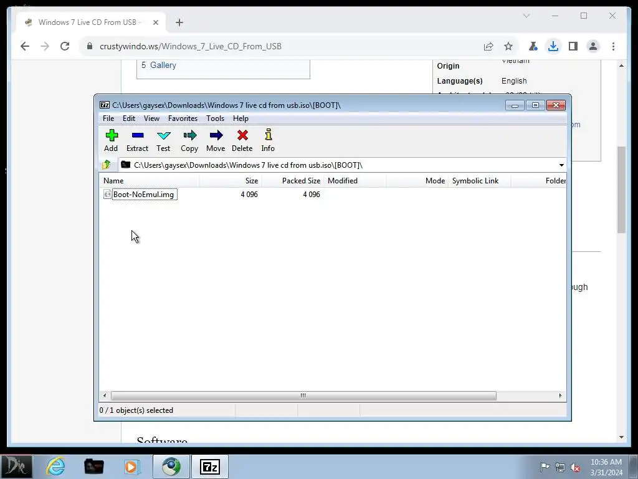Viewport: 638px width, 479px height.
Task: Open Chrome profile menu
Action: point(593,46)
